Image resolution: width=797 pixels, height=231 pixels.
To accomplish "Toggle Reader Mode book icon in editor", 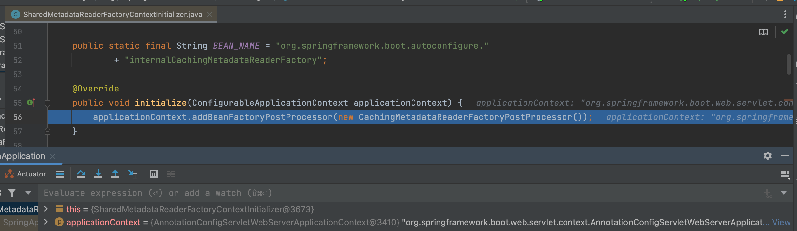I will point(763,32).
